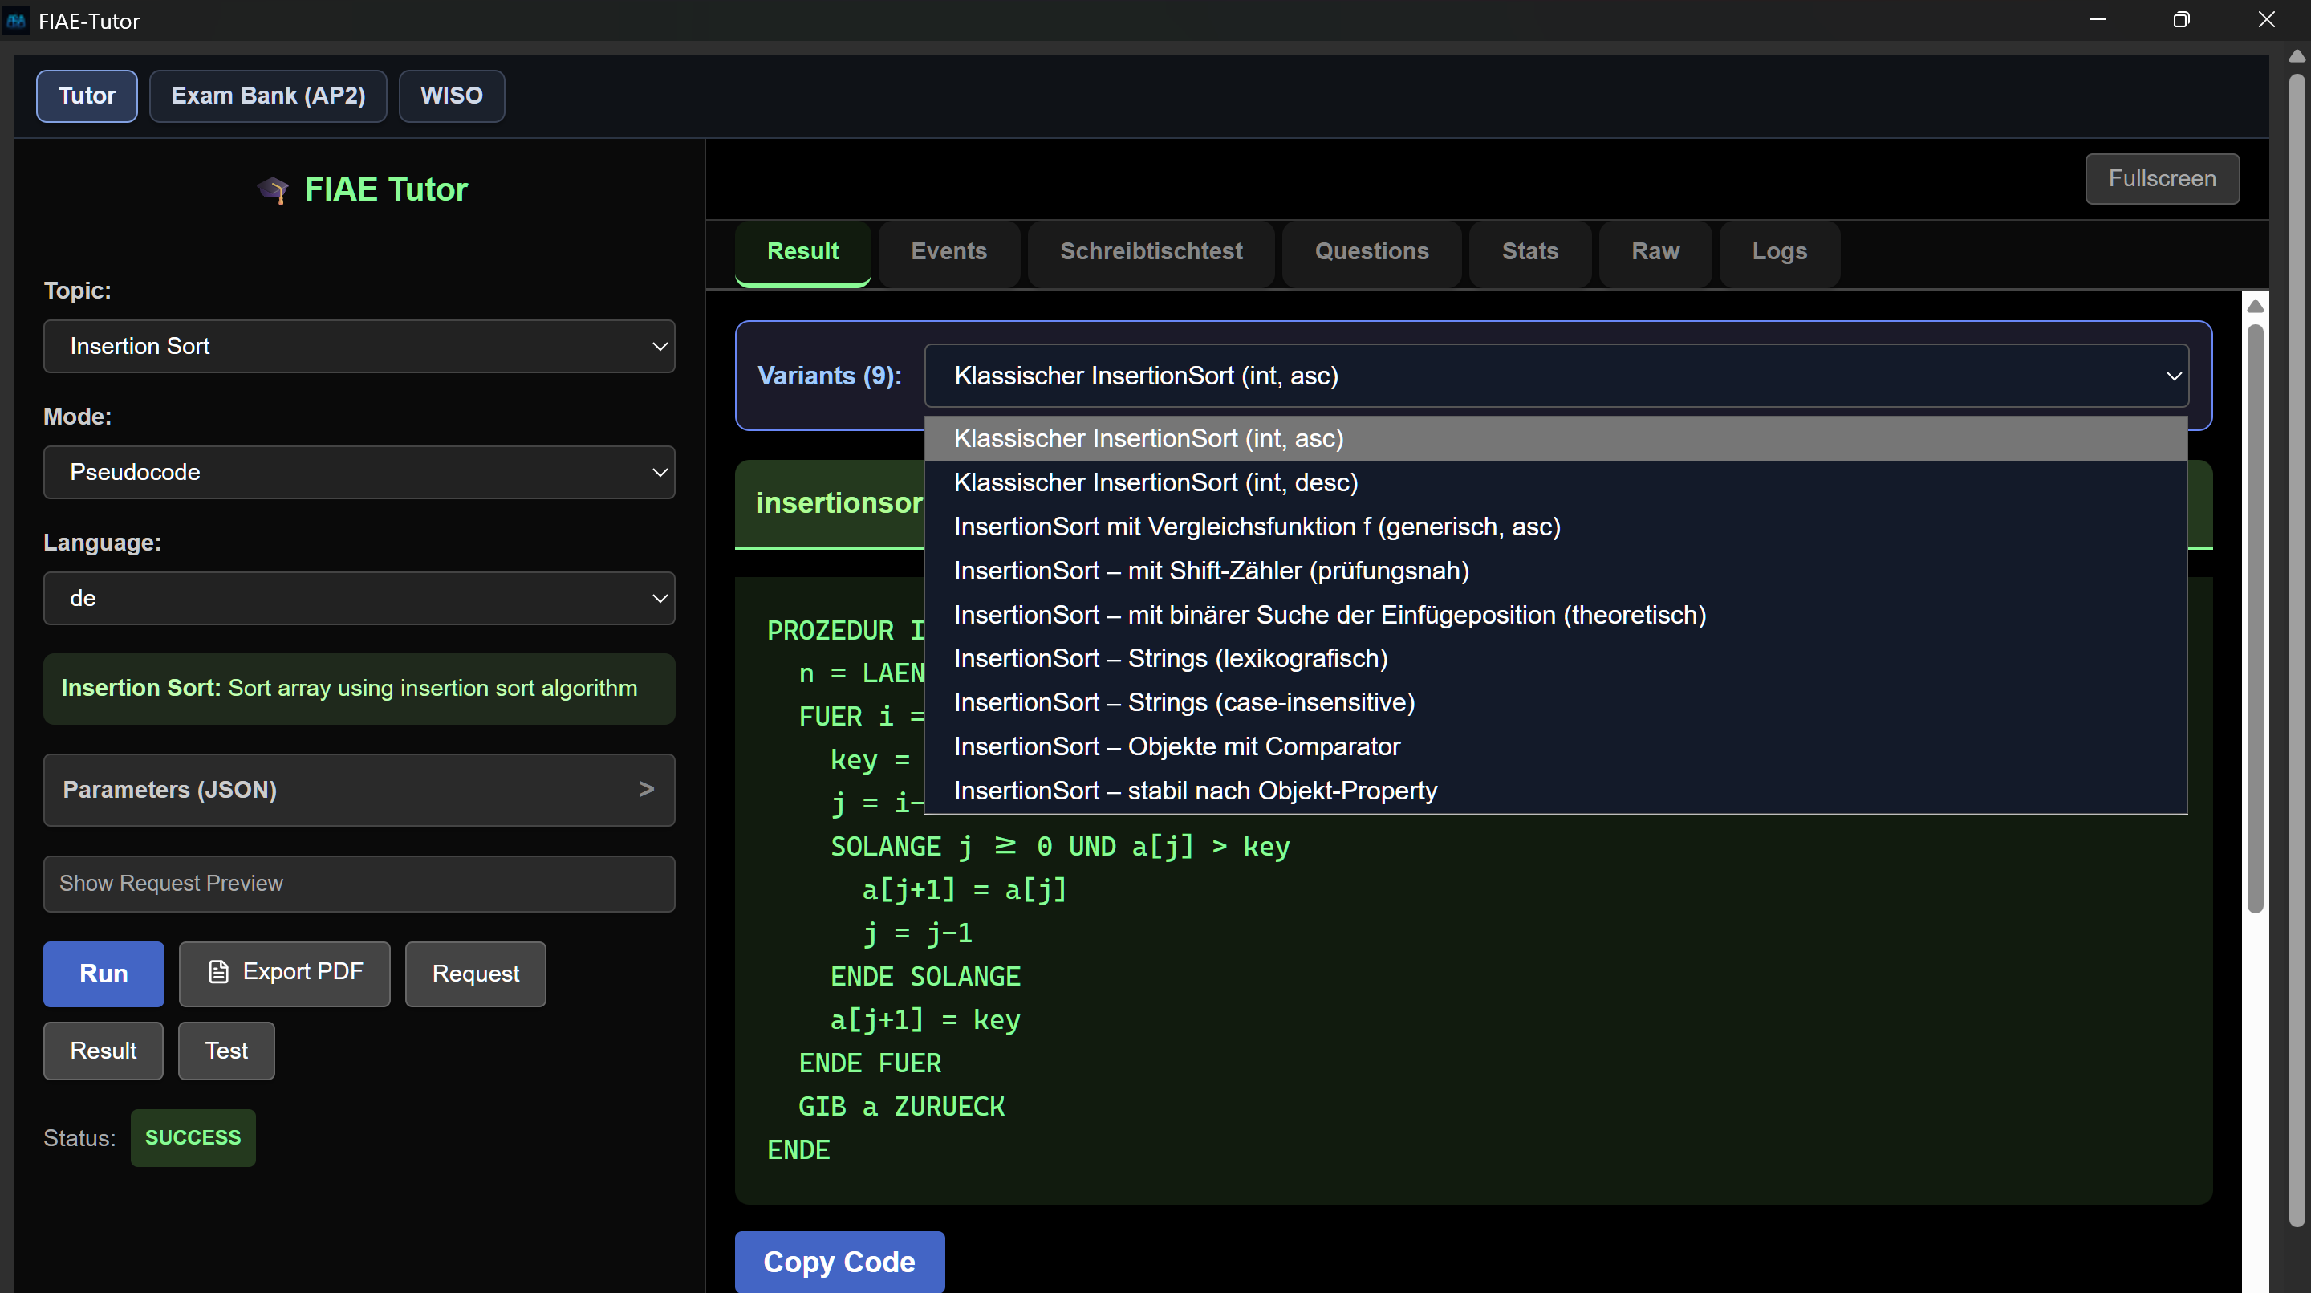
Task: Switch to the Events tab
Action: [949, 252]
